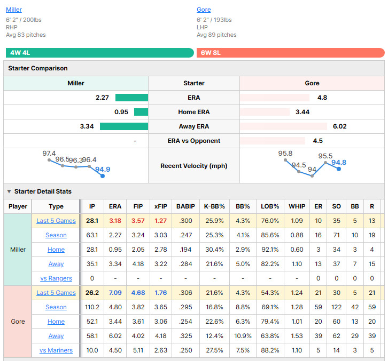Click the Type column header

[x=56, y=206]
